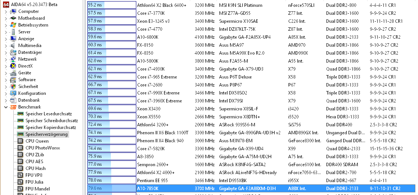Click the Anzeige monitor icon
The height and width of the screenshot is (195, 418).
13,39
